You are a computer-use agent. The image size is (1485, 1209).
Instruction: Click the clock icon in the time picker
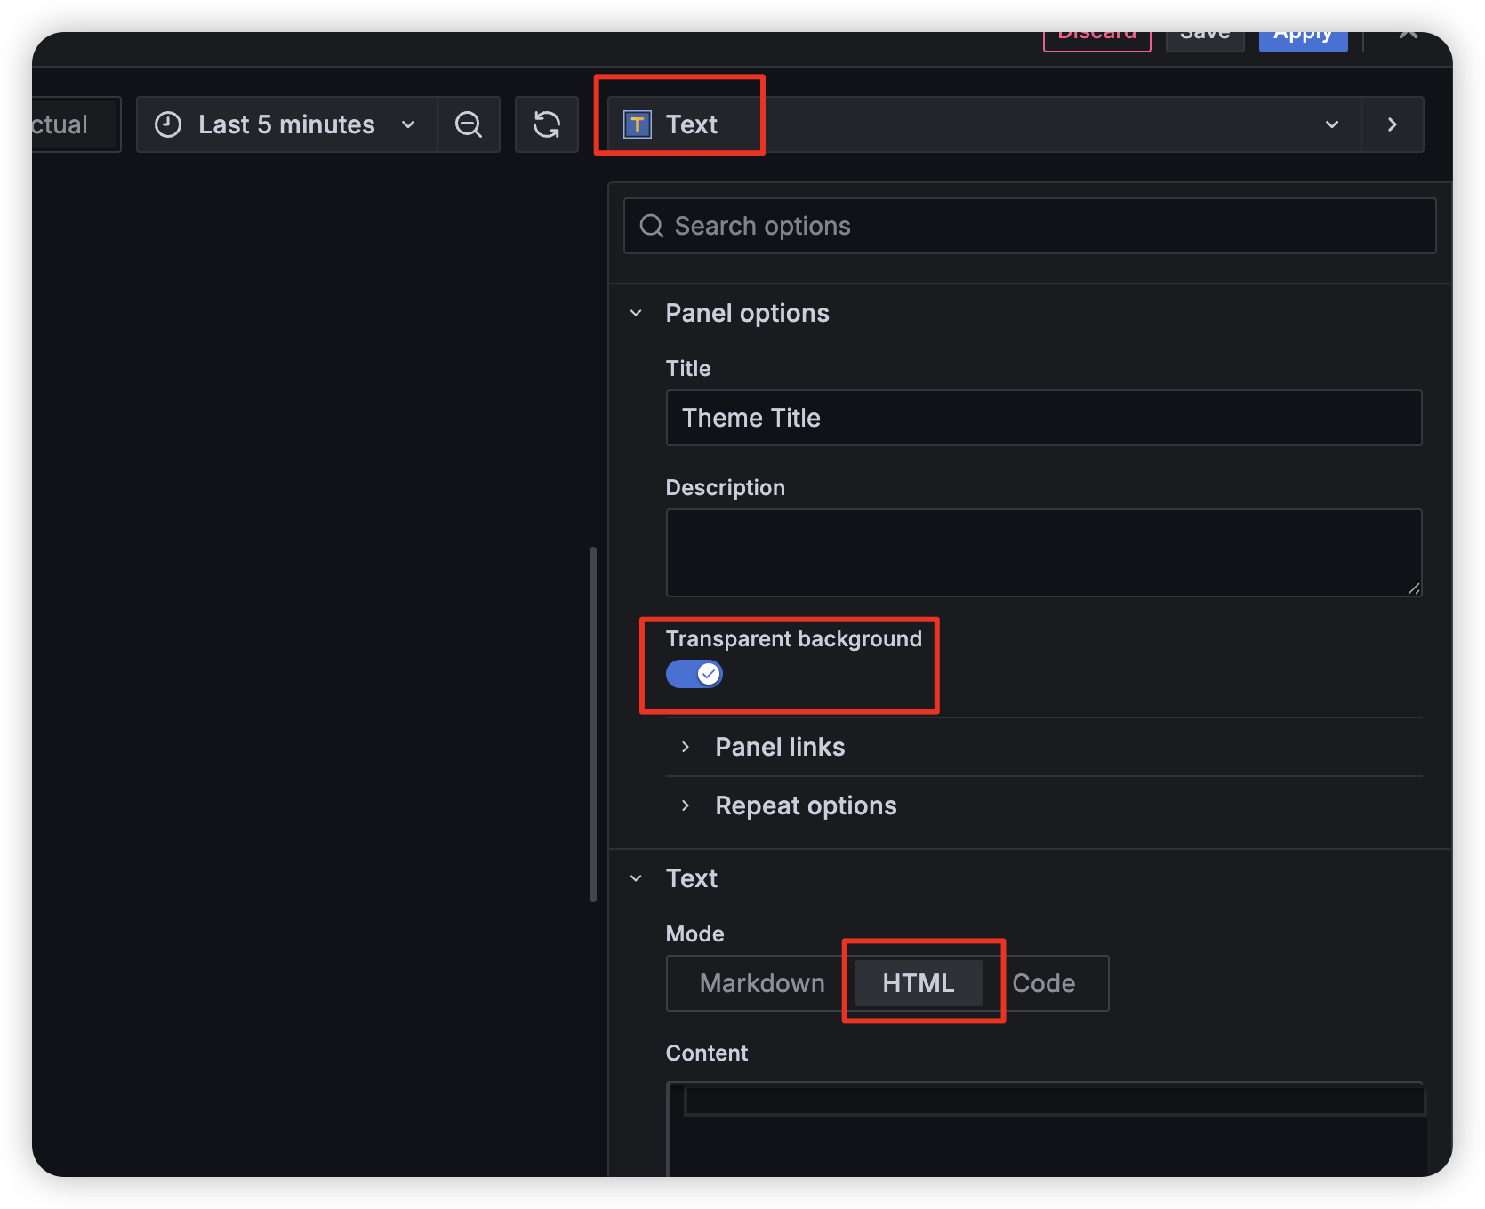(167, 124)
